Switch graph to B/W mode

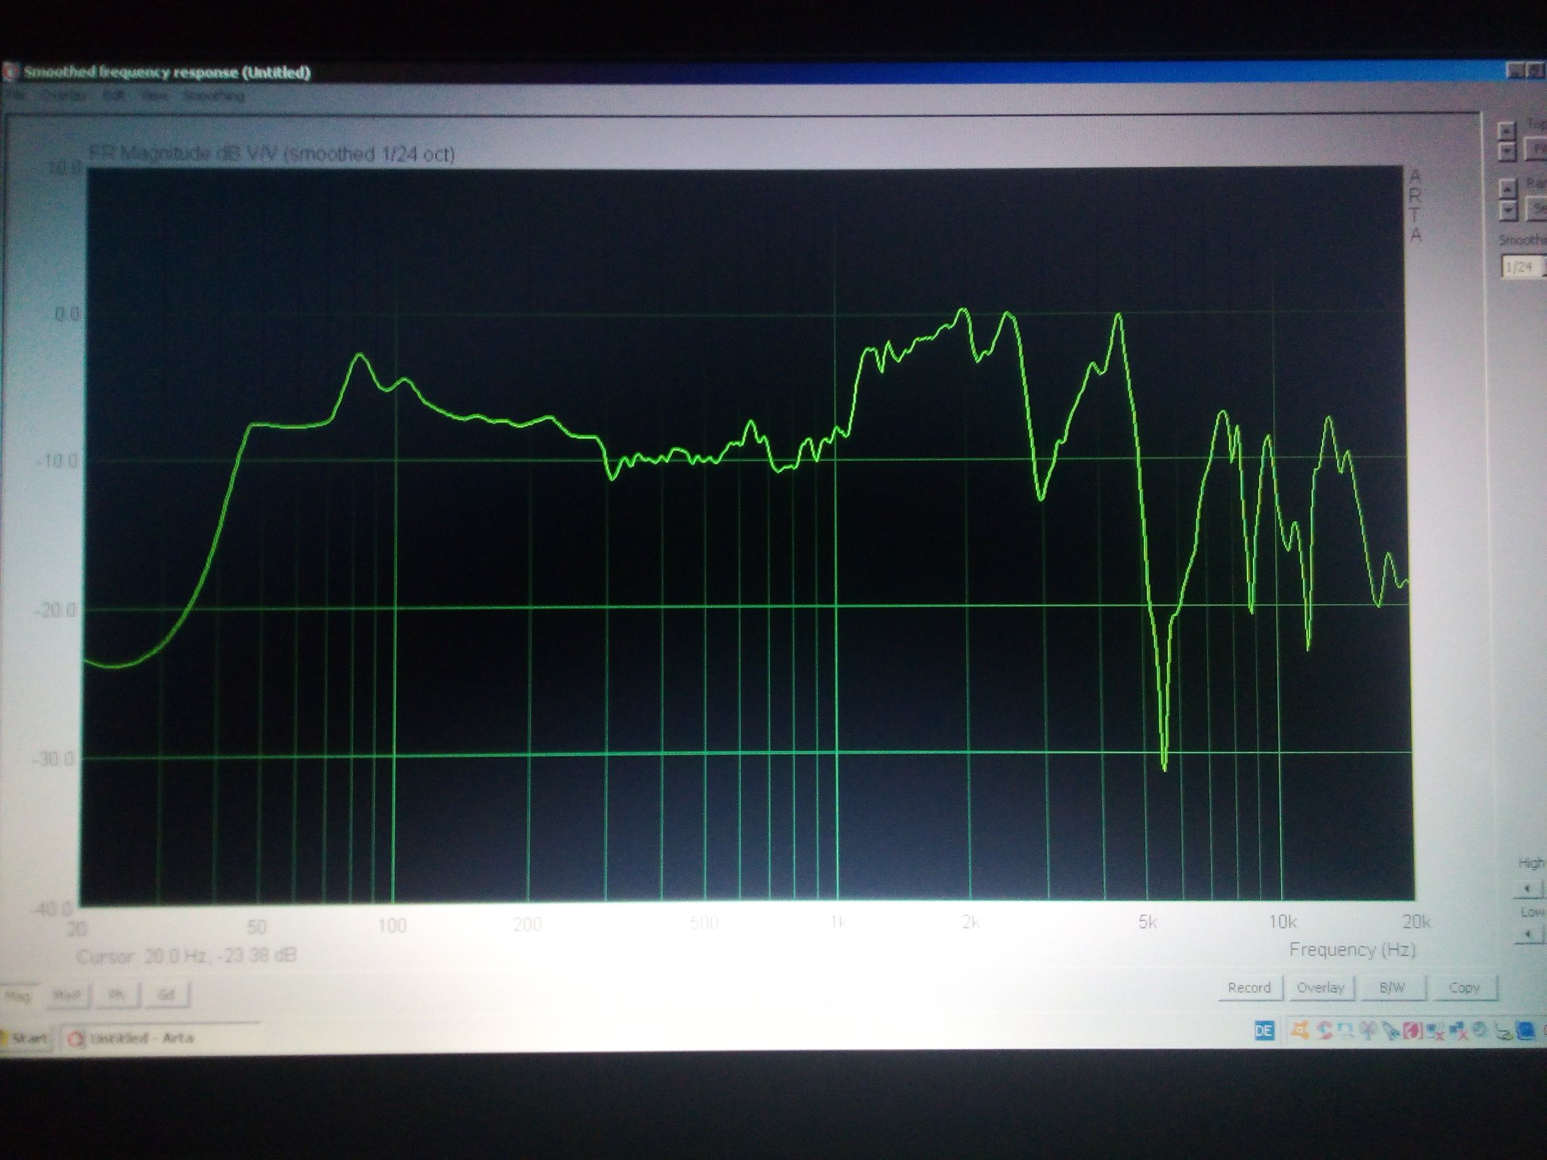1392,988
